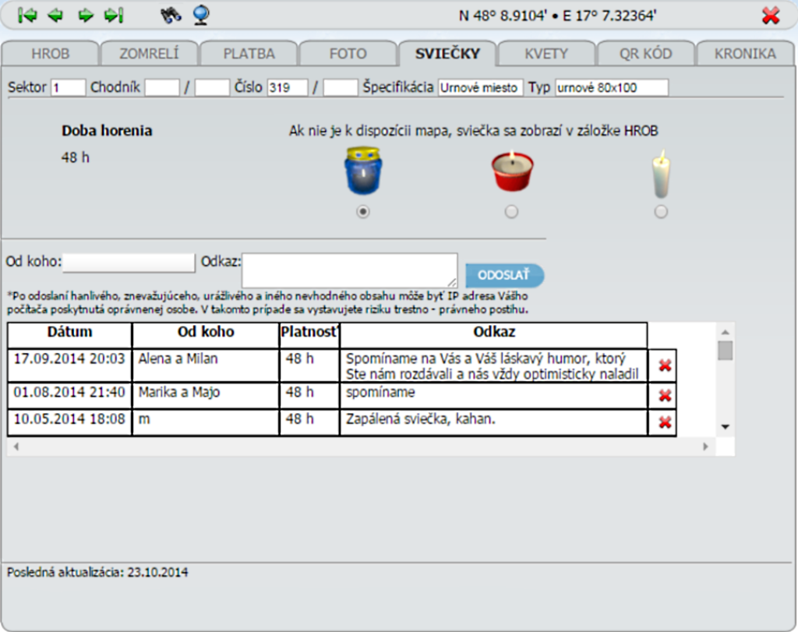Go to the previous record arrow
Screen dimensions: 798x632
click(55, 16)
